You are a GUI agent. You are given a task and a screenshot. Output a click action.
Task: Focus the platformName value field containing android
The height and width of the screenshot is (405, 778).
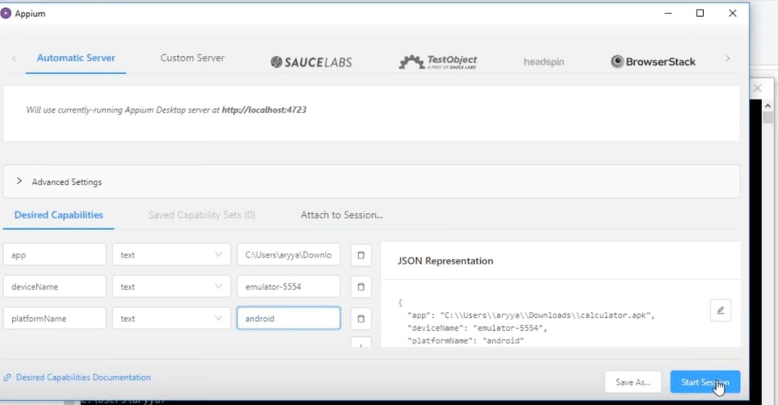coord(288,319)
